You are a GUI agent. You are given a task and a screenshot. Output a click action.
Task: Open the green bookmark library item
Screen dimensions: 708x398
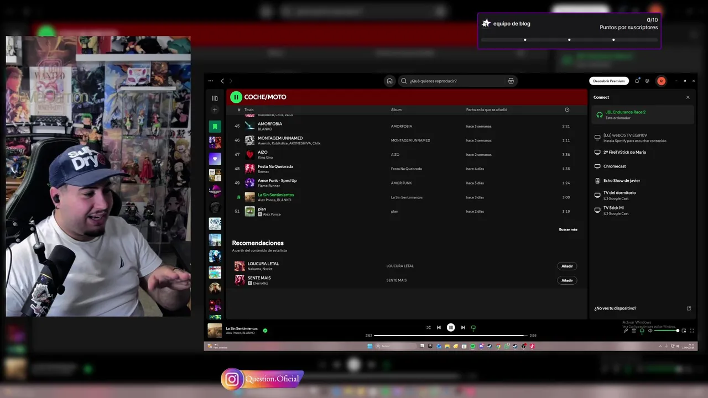[215, 127]
